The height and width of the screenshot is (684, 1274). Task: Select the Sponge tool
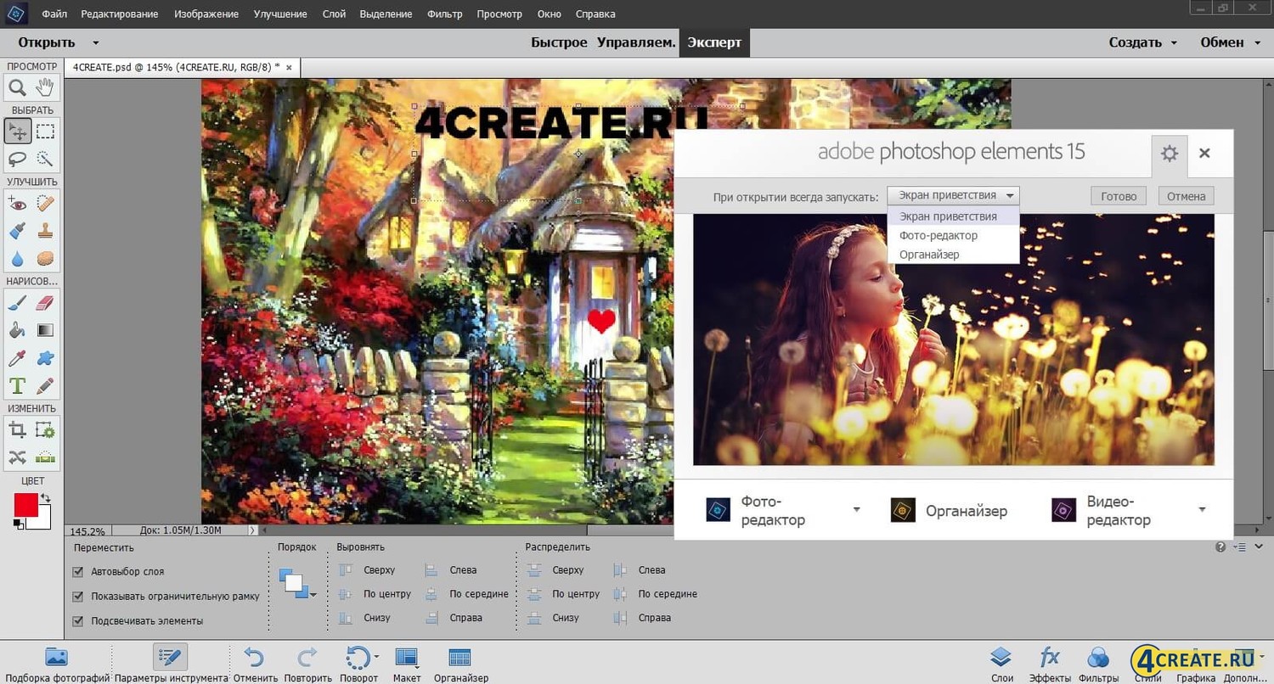point(45,258)
